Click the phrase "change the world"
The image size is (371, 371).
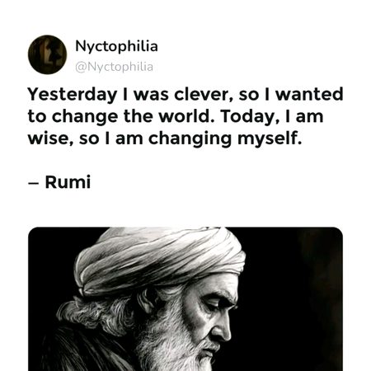tap(131, 116)
